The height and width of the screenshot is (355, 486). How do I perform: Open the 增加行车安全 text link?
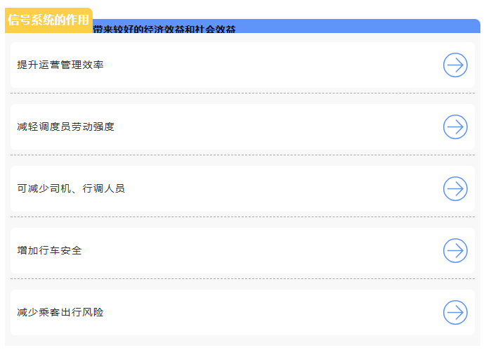[49, 250]
